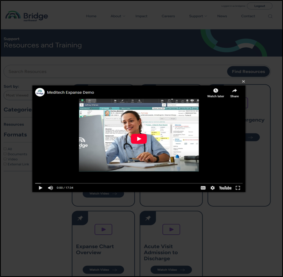Click the video thumbnail of the nurse
The image size is (283, 277).
pyautogui.click(x=139, y=135)
